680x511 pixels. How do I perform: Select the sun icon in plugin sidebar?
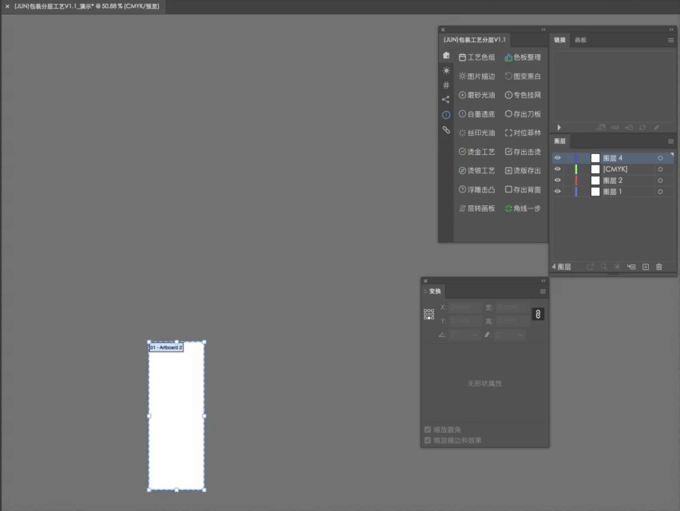pyautogui.click(x=446, y=70)
